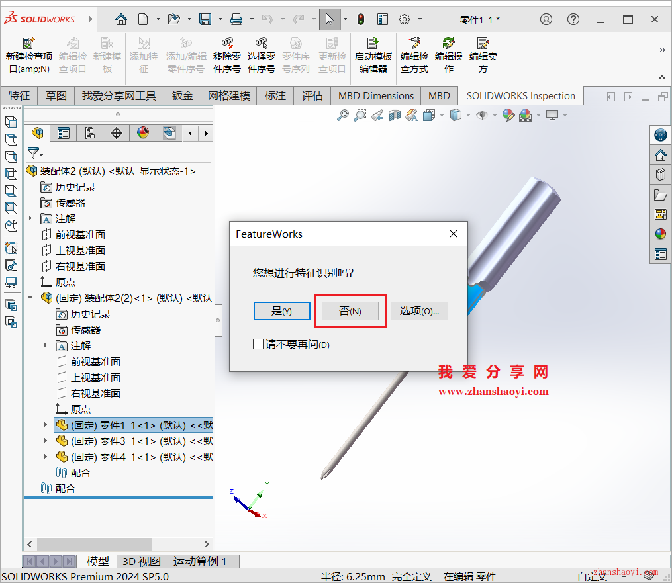Switch to the 评估 (Evaluate) tab

pos(312,95)
